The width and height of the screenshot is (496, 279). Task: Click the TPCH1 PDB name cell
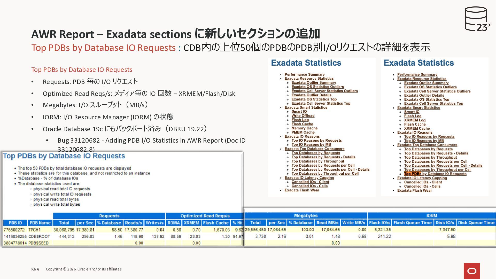(x=34, y=230)
